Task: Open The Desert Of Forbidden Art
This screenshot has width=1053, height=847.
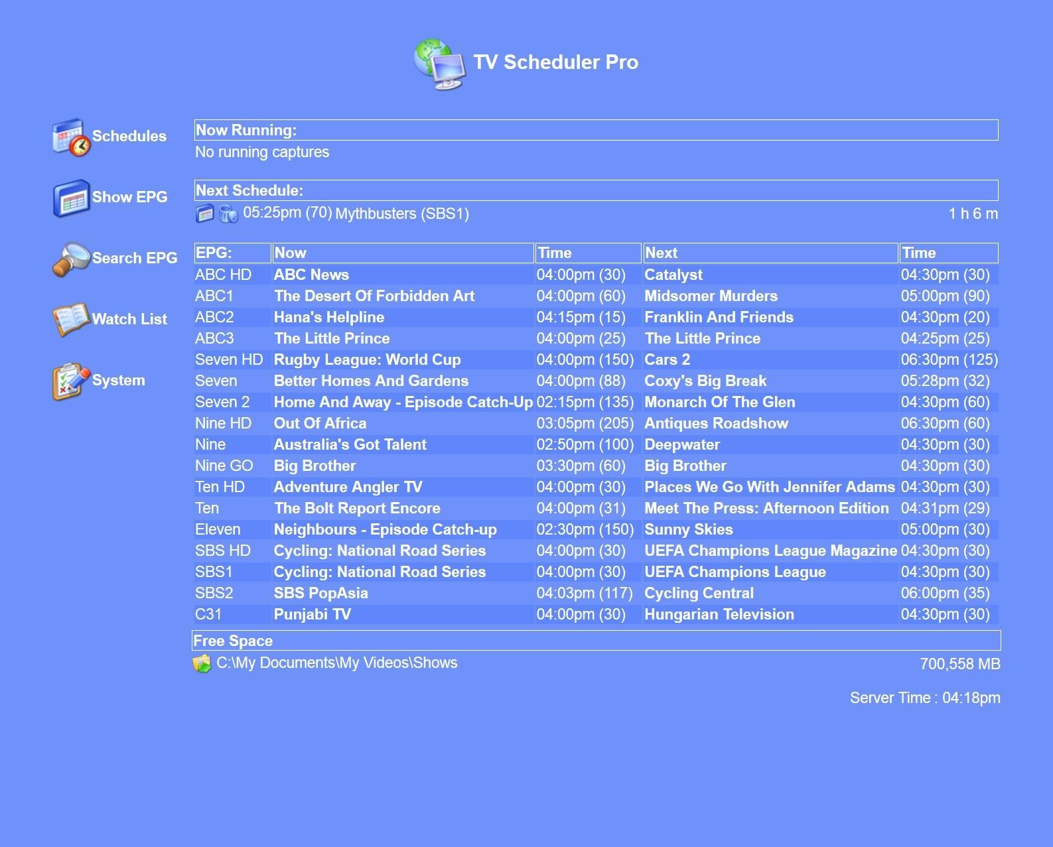Action: point(374,296)
